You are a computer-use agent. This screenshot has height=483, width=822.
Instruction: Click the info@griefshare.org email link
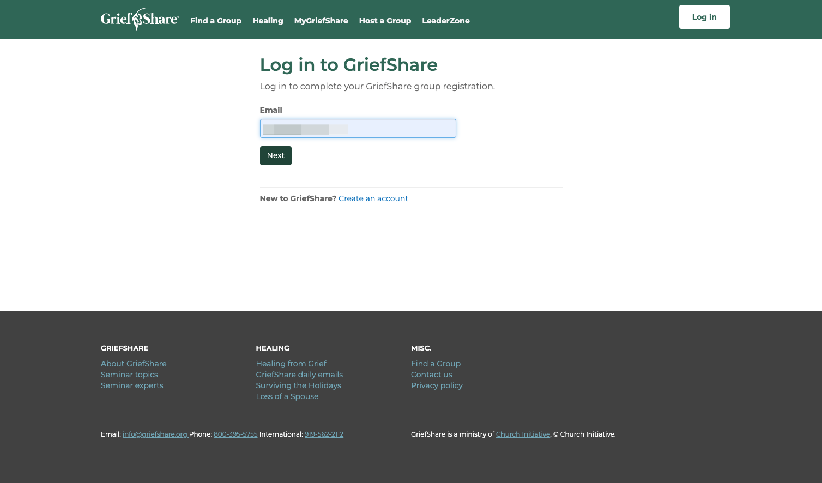click(x=155, y=434)
